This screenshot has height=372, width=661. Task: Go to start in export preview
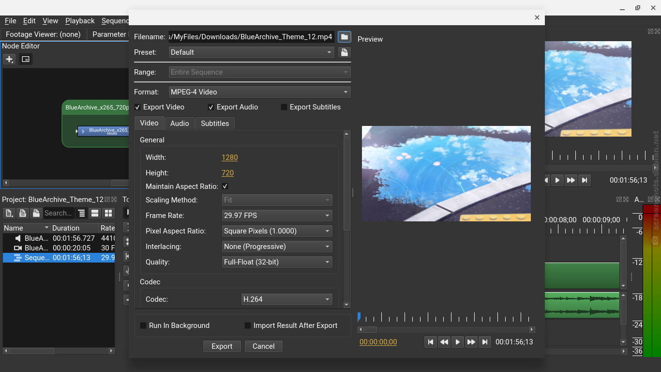pos(431,342)
